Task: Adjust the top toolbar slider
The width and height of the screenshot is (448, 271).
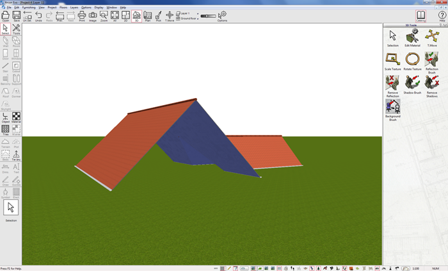Action: point(208,16)
